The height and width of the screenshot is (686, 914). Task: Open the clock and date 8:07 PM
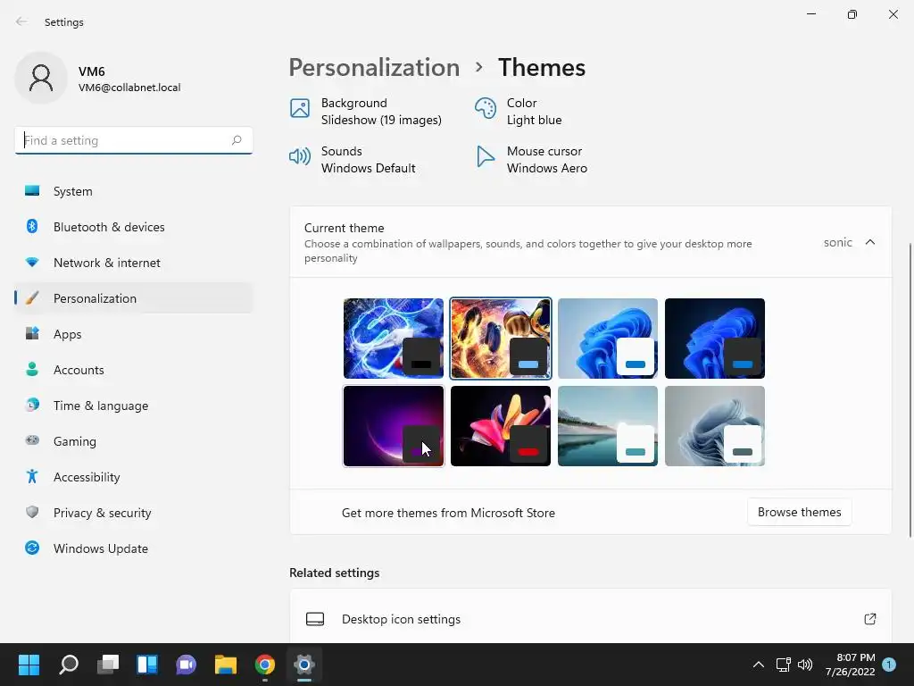coord(850,665)
